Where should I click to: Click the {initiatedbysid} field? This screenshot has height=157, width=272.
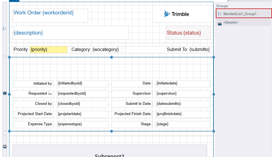click(x=82, y=83)
